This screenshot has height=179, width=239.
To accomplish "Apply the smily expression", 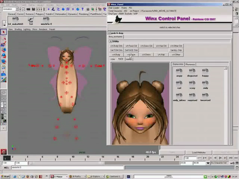I will [205, 85].
